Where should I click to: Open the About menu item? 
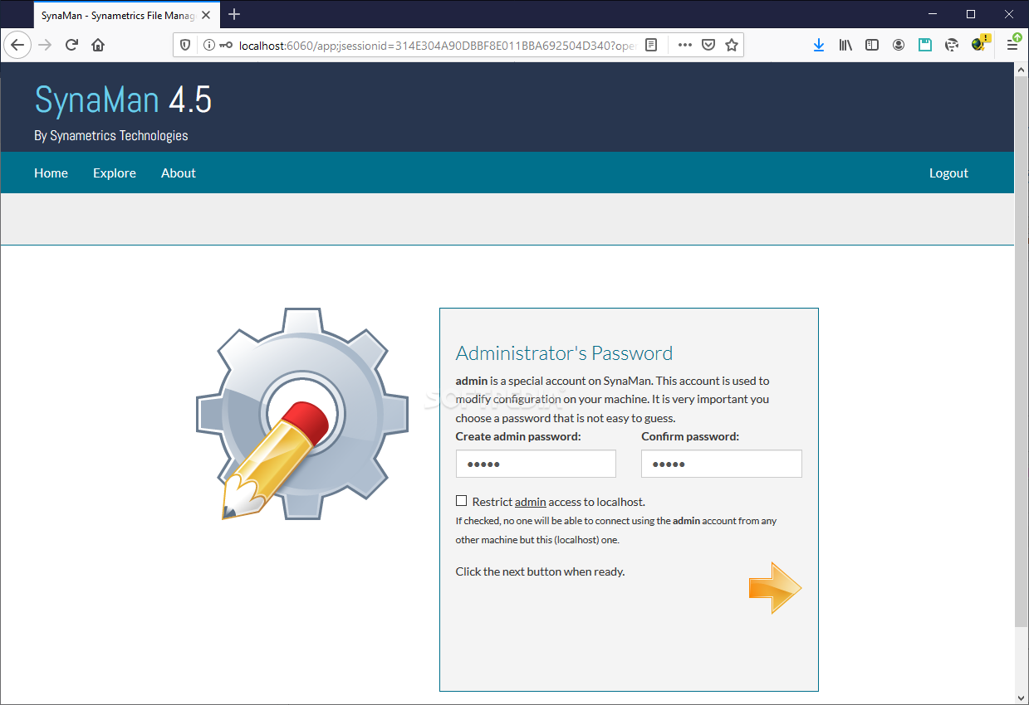pos(179,173)
